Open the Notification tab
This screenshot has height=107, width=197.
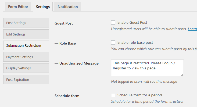coord(67,7)
